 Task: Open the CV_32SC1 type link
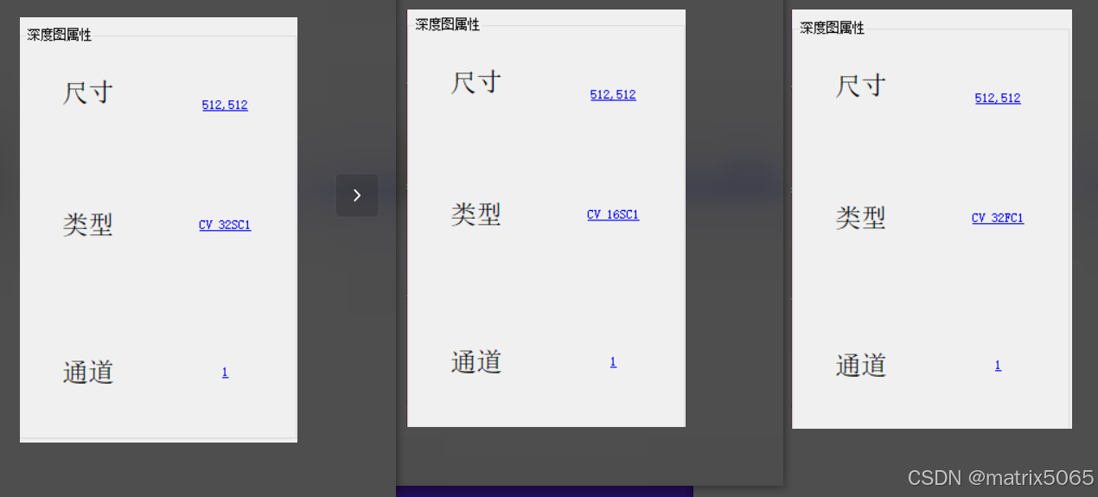[x=225, y=225]
